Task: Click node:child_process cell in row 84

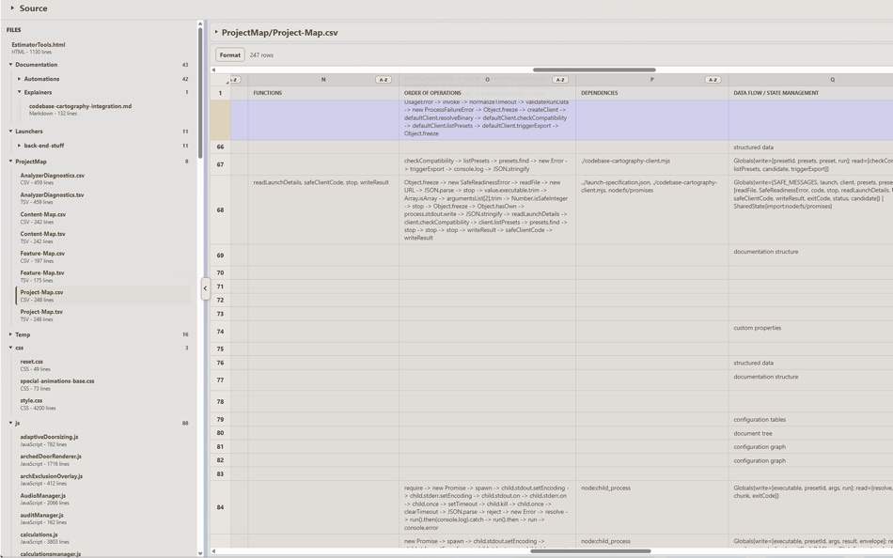Action: pos(651,507)
